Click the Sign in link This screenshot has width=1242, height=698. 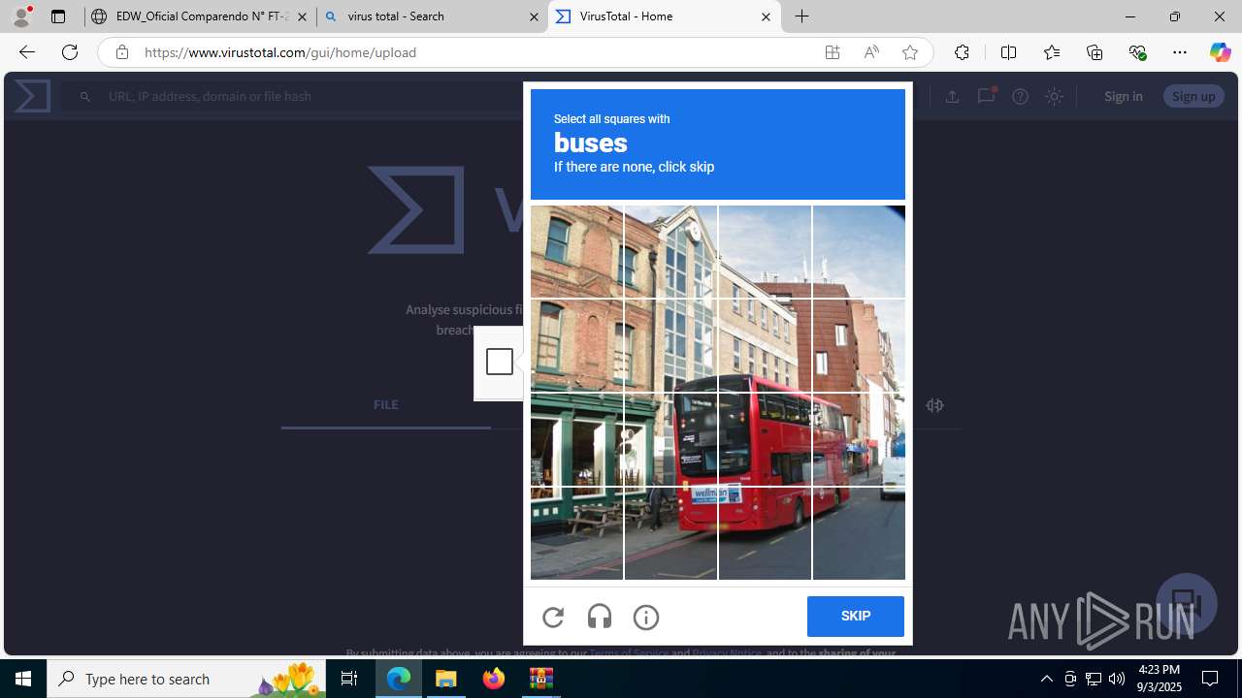1124,96
